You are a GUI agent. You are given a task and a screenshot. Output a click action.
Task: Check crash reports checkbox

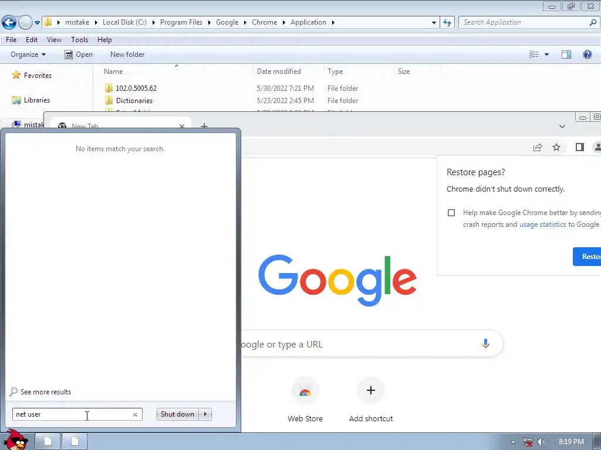[451, 213]
